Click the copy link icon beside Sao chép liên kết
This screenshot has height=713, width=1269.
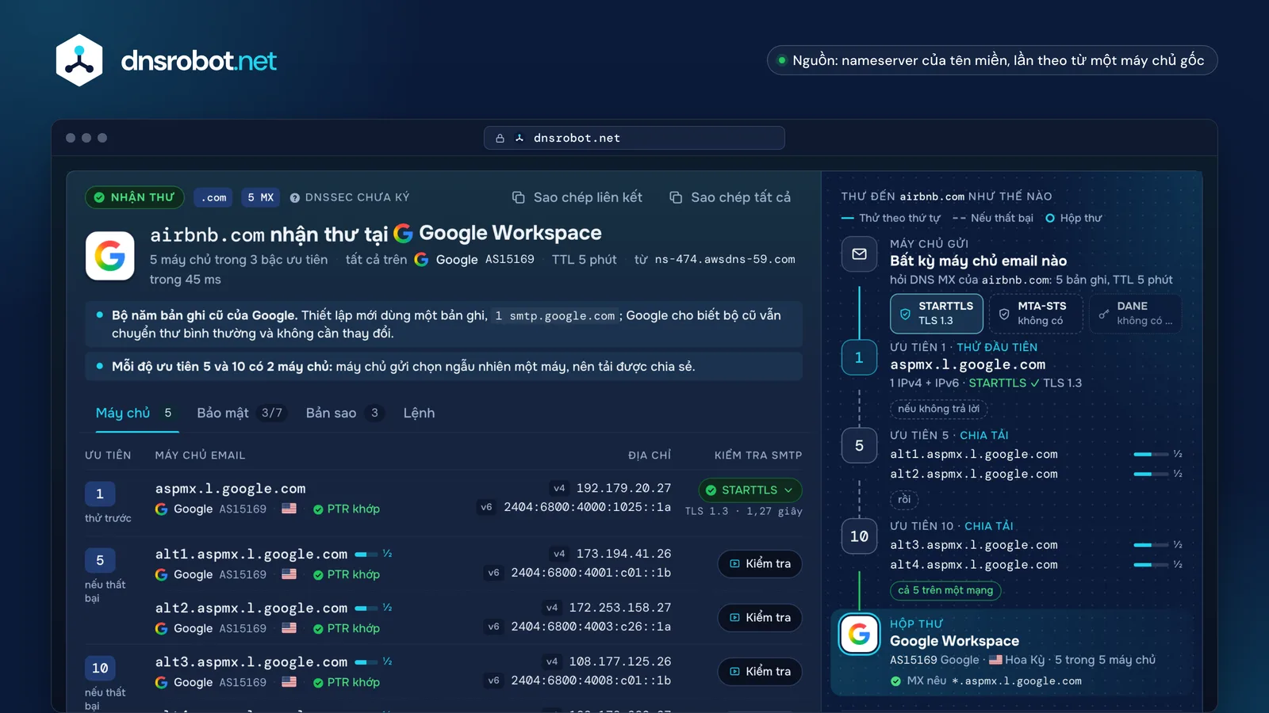coord(518,197)
